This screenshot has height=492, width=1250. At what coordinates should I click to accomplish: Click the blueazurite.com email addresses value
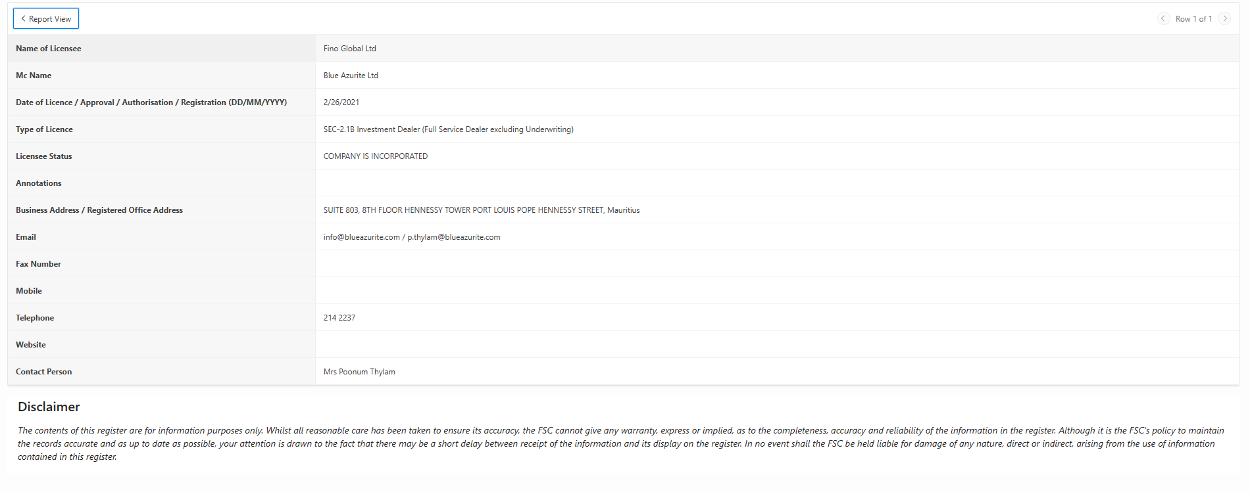point(411,237)
